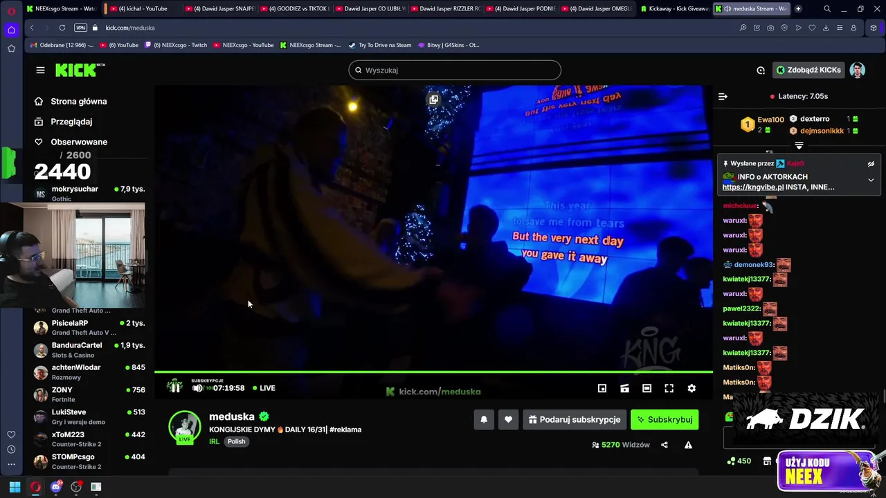Mute the stream volume
Screen dimensions: 886x498
tap(197, 388)
